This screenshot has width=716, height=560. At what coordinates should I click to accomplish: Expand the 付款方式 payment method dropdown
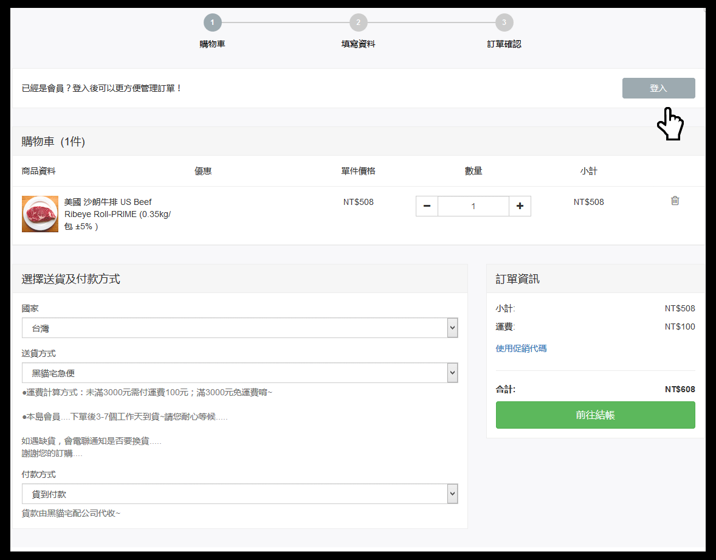click(239, 494)
